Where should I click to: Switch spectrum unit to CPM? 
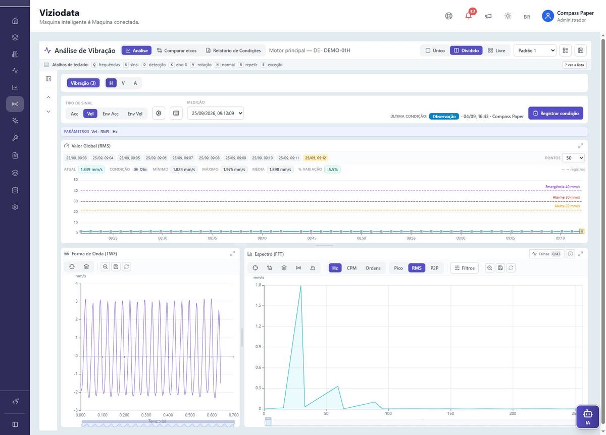[351, 268]
